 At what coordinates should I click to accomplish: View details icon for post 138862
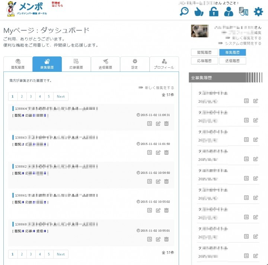pos(150,181)
